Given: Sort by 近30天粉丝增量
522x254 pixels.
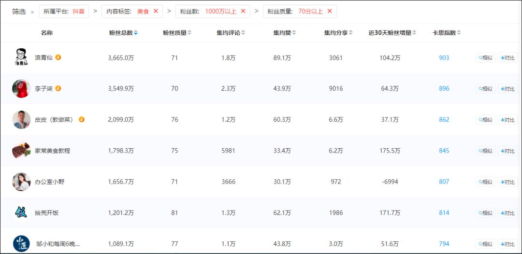Looking at the screenshot, I should tap(415, 33).
